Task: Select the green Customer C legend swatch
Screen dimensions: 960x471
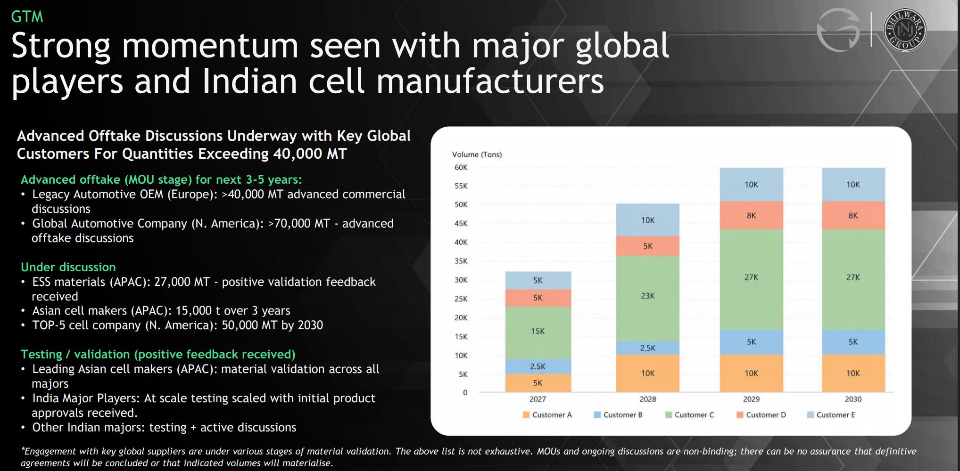Action: pyautogui.click(x=668, y=415)
